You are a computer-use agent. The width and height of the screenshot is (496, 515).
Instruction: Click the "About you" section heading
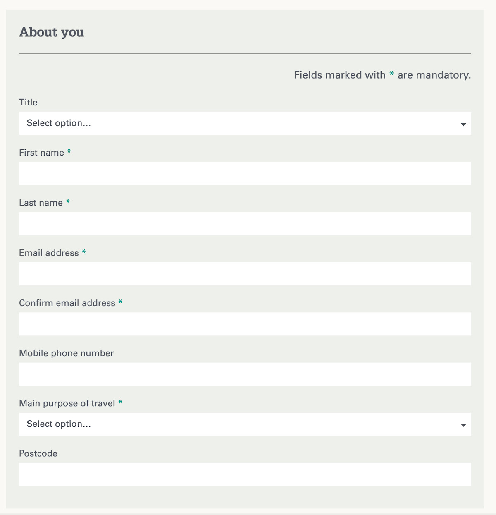click(52, 32)
